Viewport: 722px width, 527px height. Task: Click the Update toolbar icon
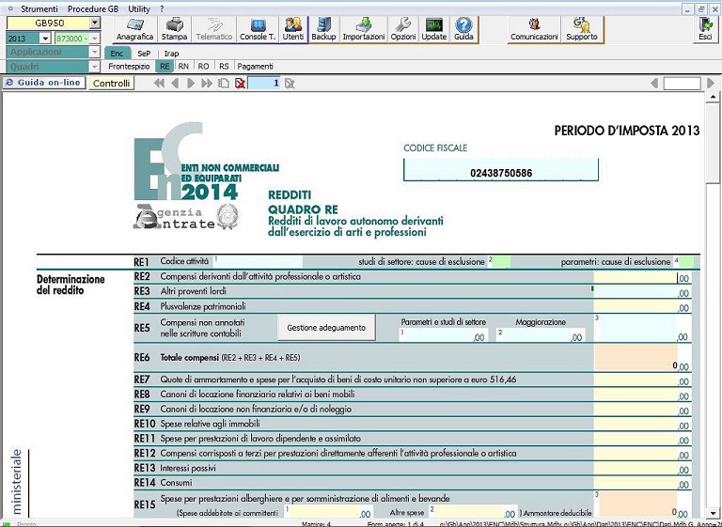click(433, 29)
